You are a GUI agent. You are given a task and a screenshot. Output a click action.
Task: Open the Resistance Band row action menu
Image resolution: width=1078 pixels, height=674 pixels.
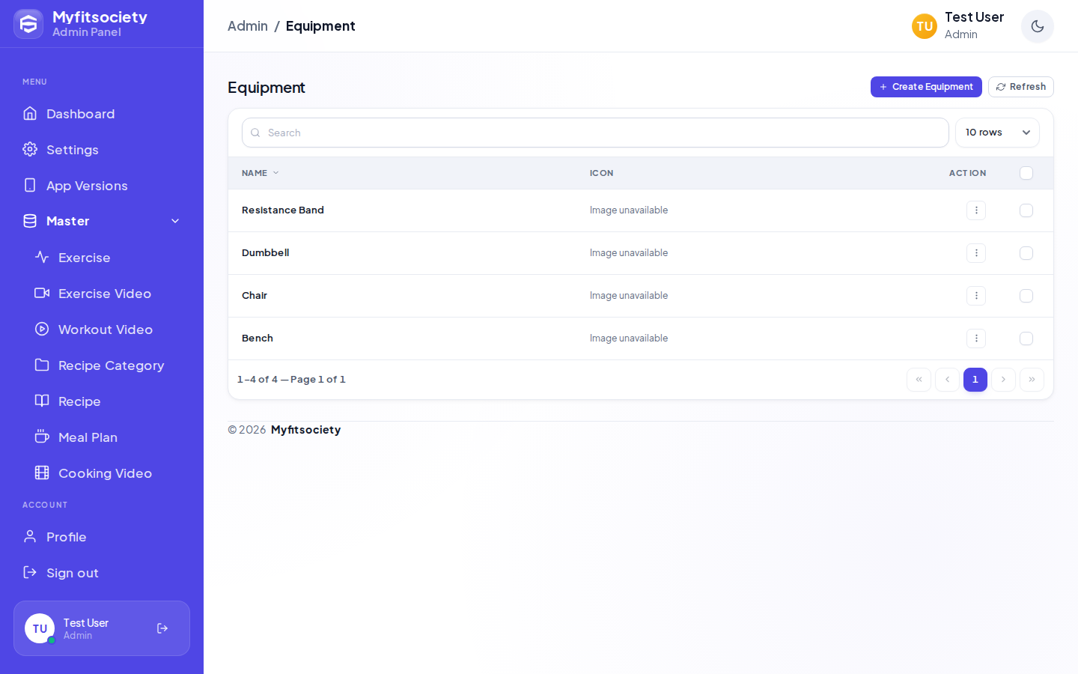point(976,210)
